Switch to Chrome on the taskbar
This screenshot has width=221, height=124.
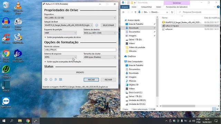coord(28,121)
